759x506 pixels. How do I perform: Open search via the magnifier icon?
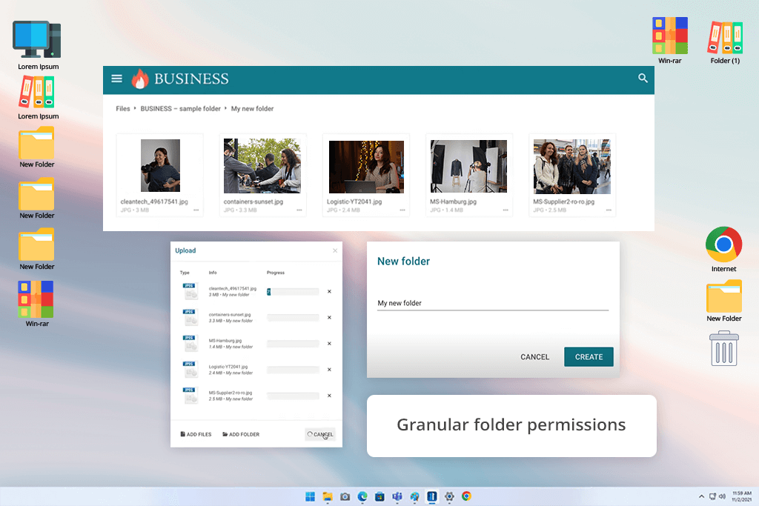643,78
